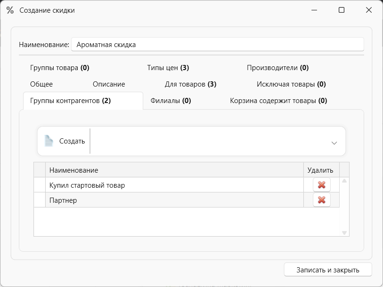Click row selector of Партнер row

click(x=40, y=200)
